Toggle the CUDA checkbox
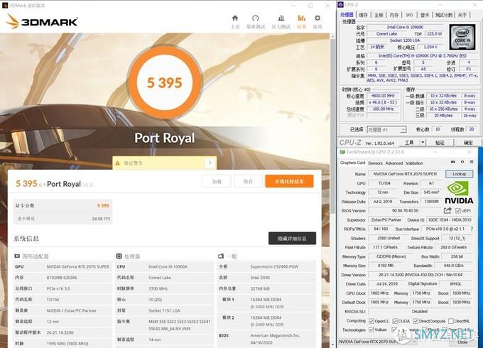The height and width of the screenshot is (348, 483). [x=395, y=321]
